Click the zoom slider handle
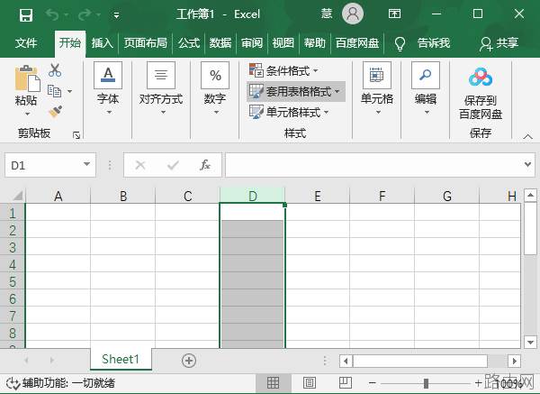Image resolution: width=540 pixels, height=394 pixels. [x=426, y=383]
